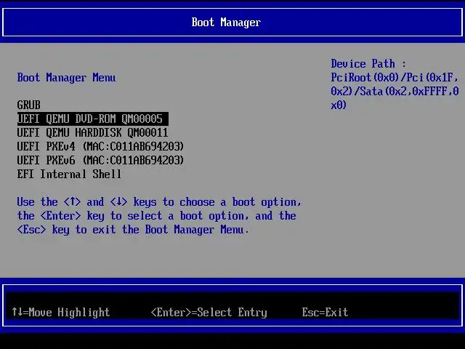The width and height of the screenshot is (465, 349).
Task: Click the PciRoot device path value
Action: point(395,91)
